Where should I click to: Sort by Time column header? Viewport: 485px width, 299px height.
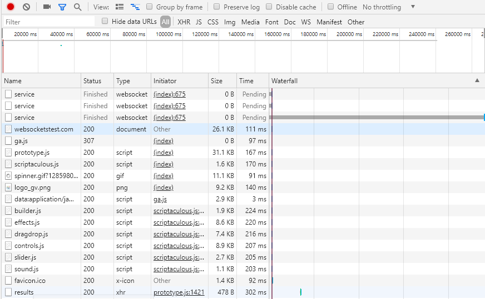point(253,81)
